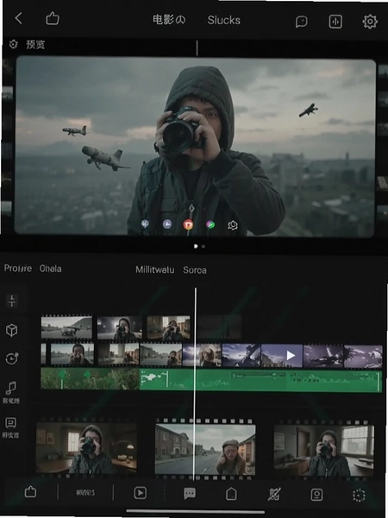388x518 pixels.
Task: Open the comment bubble icon in header
Action: [x=301, y=22]
